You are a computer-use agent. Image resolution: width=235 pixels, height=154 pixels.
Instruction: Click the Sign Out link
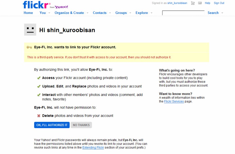tap(219, 3)
